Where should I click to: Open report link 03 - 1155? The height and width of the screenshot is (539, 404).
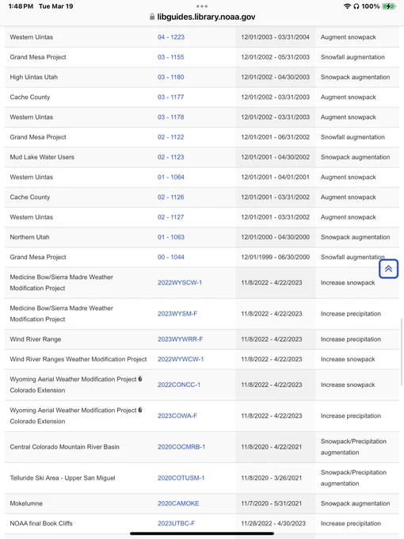click(x=171, y=57)
